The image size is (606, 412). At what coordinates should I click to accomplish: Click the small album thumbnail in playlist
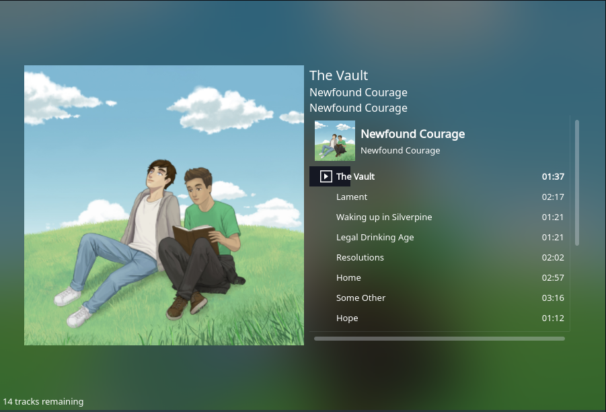coord(335,141)
